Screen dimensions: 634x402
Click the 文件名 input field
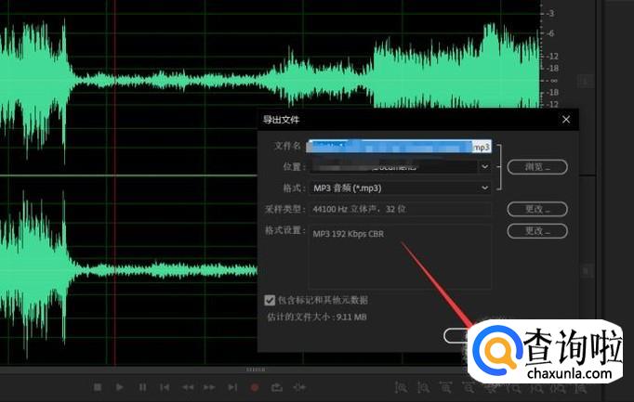[x=399, y=146]
